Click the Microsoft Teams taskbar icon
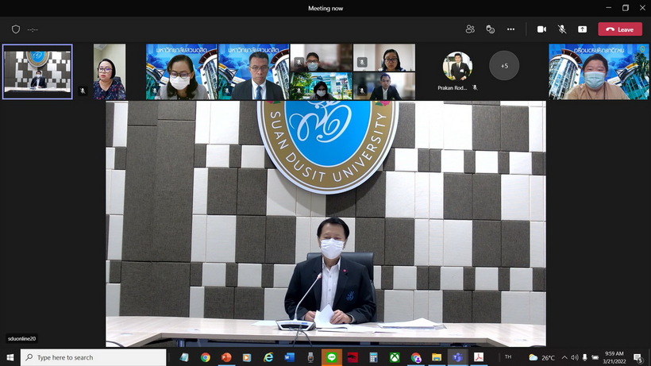 (x=457, y=357)
